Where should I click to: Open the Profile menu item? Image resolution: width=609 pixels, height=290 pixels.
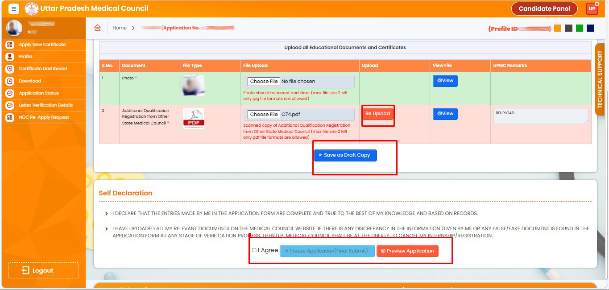[x=25, y=57]
